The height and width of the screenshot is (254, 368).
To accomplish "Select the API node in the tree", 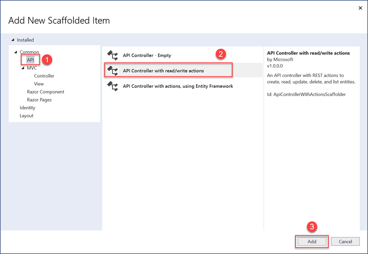I will [30, 60].
